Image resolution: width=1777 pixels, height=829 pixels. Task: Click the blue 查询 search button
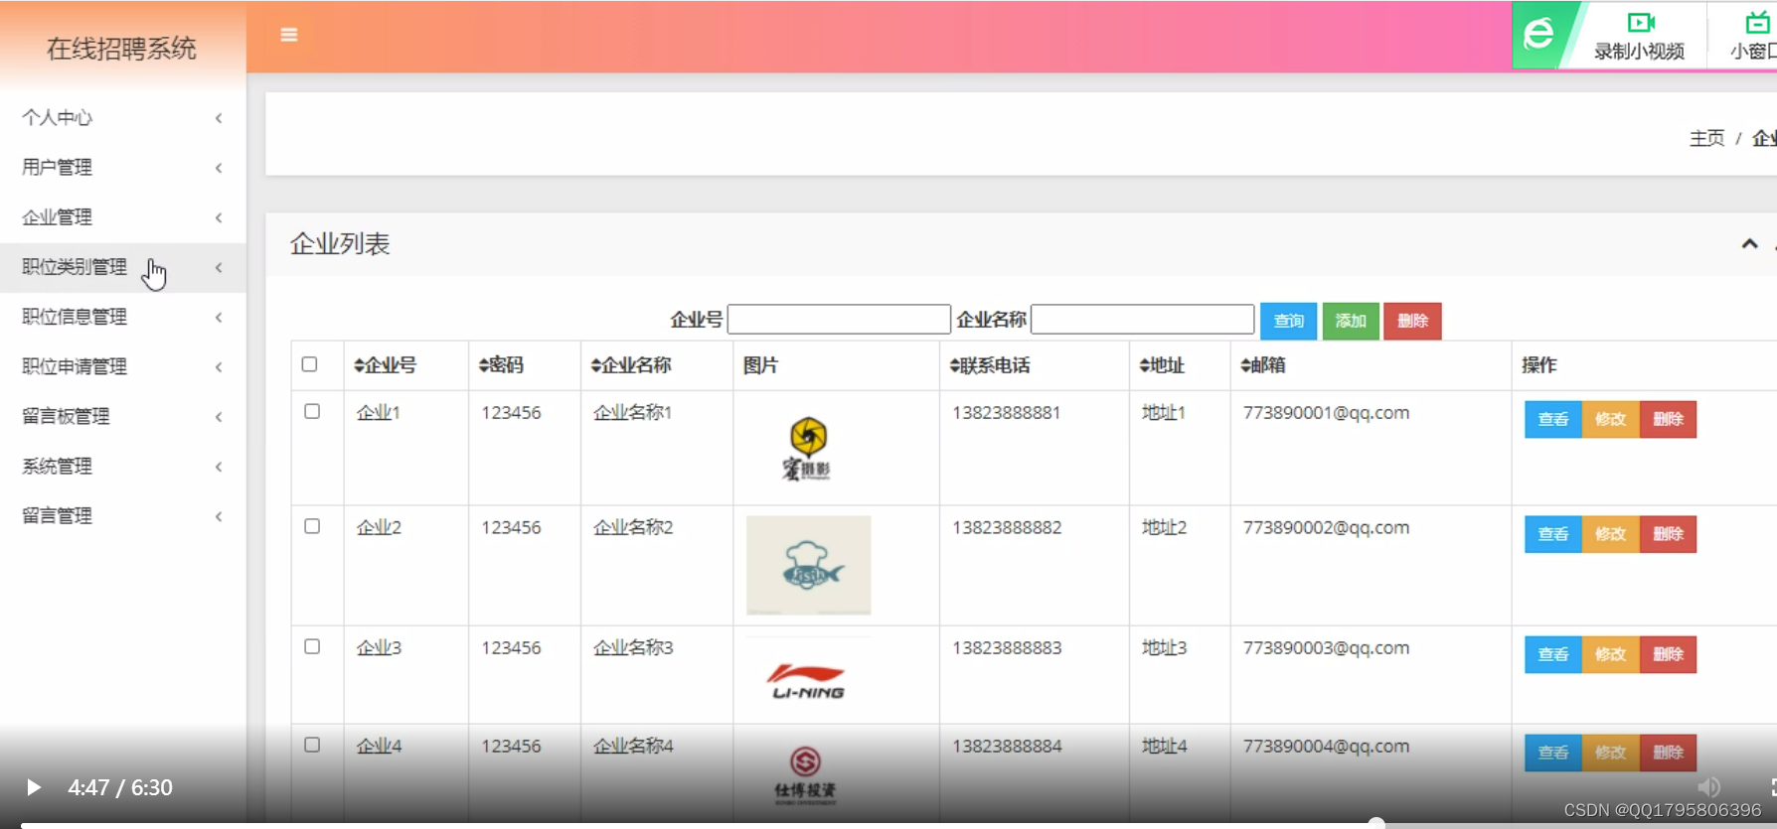(1288, 321)
